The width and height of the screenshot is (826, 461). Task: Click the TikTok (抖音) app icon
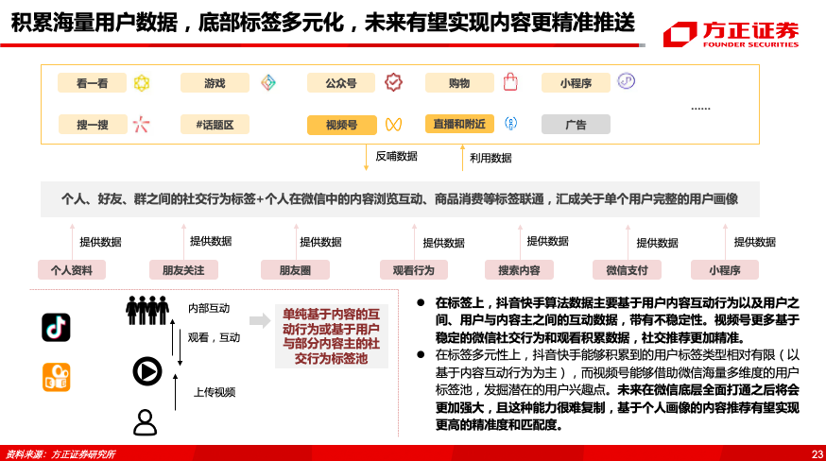(56, 327)
